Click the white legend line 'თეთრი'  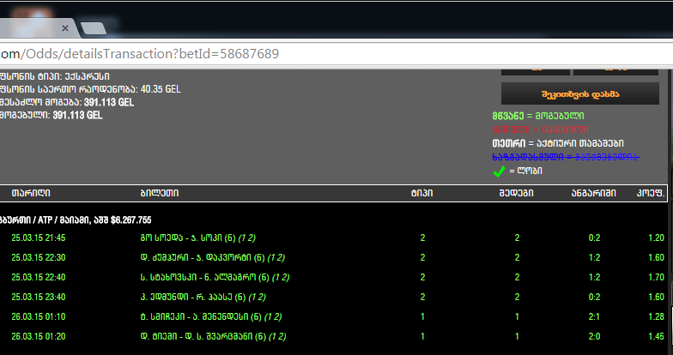tap(558, 143)
